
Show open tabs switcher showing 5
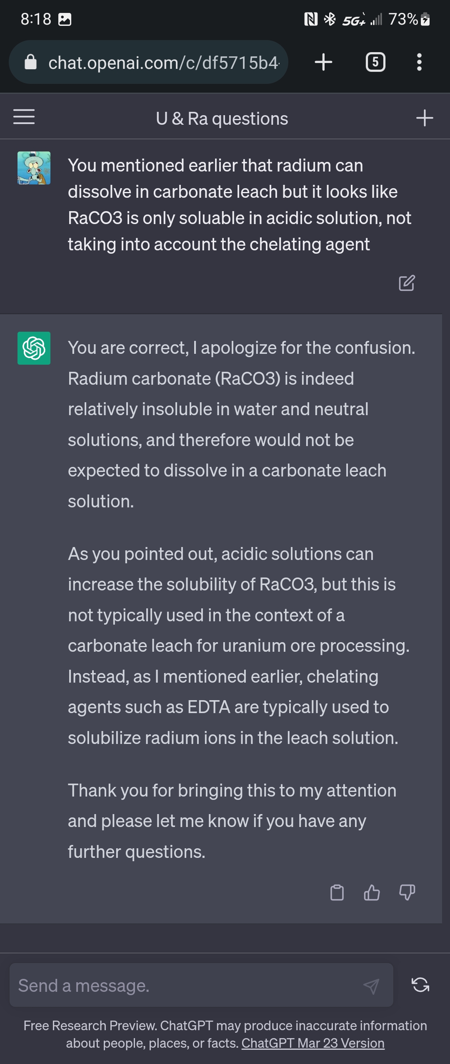click(375, 62)
